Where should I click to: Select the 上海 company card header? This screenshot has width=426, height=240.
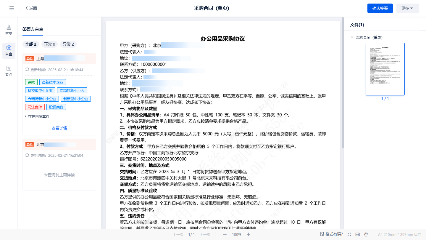[59, 59]
